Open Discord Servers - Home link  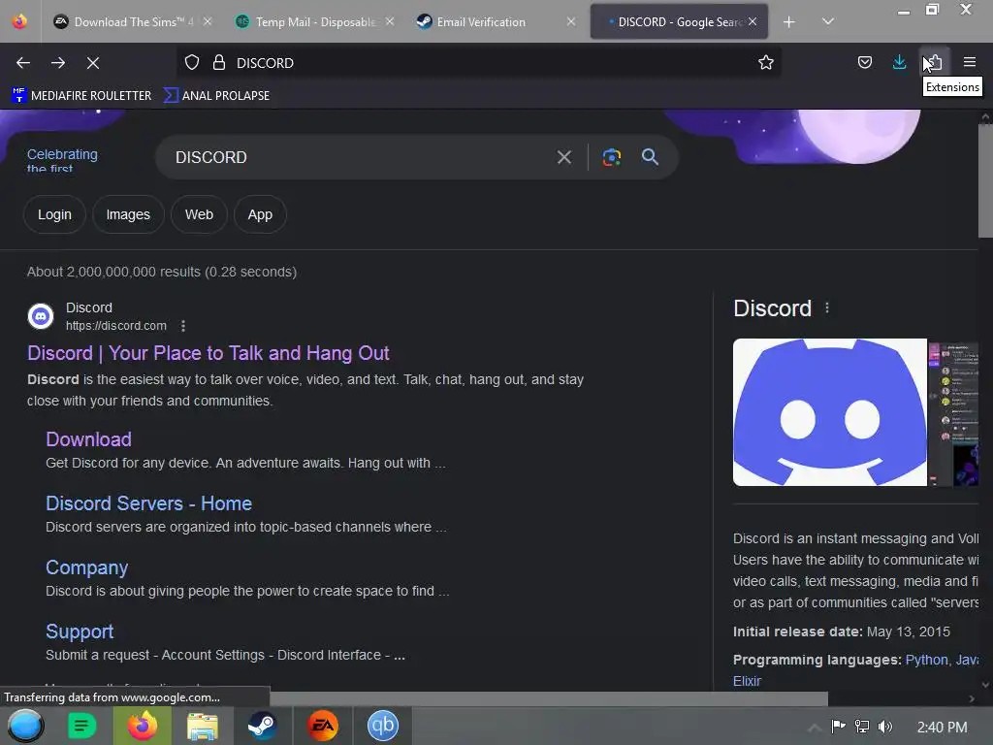pos(148,503)
